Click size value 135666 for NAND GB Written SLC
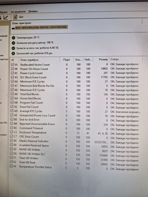 [103, 155]
